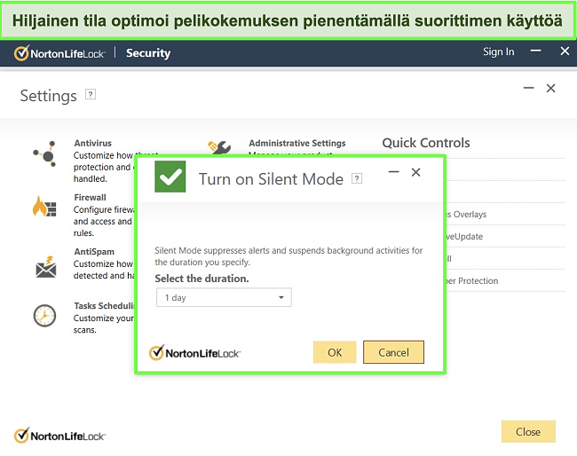Minimize the Silent Mode dialog

coord(394,172)
